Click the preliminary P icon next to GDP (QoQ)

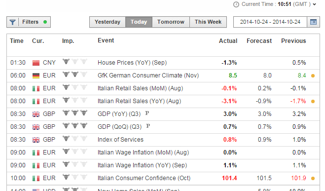click(x=148, y=126)
